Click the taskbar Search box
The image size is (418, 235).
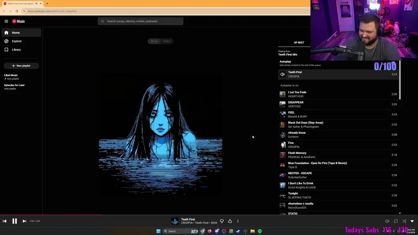click(180, 231)
